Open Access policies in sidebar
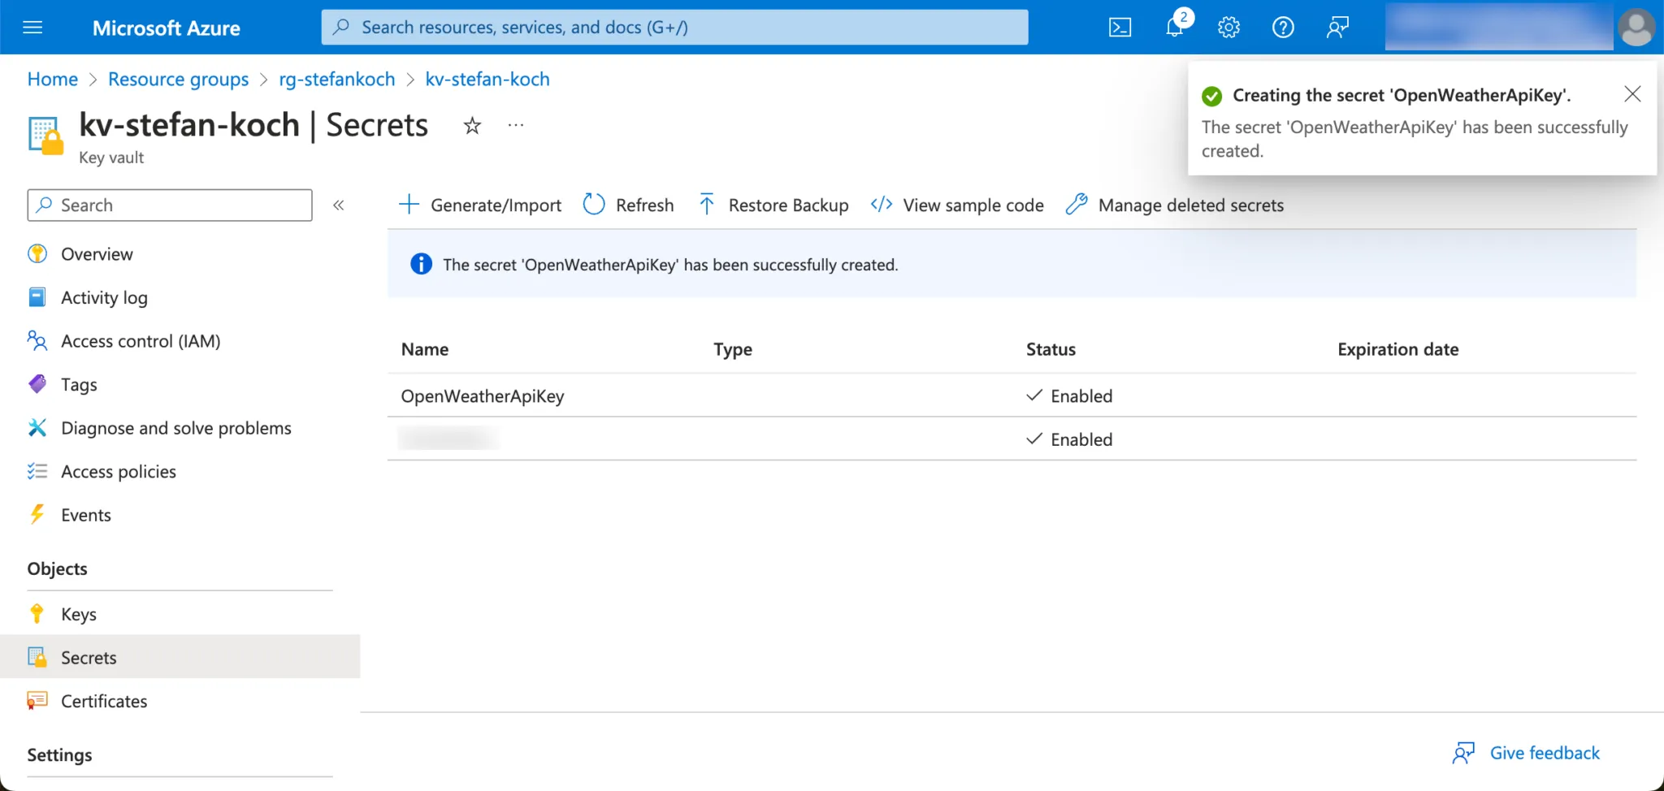The width and height of the screenshot is (1664, 791). (x=119, y=472)
